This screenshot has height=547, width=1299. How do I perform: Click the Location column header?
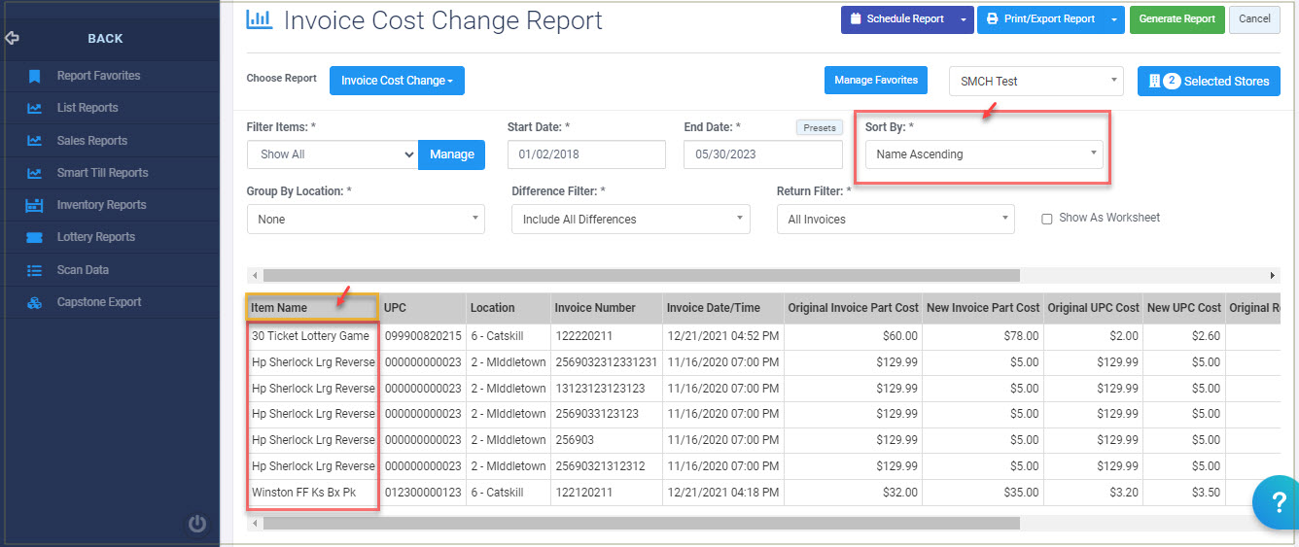pyautogui.click(x=509, y=308)
